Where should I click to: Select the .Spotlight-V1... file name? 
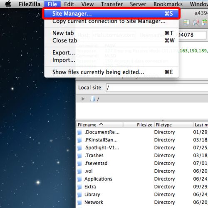(102, 148)
